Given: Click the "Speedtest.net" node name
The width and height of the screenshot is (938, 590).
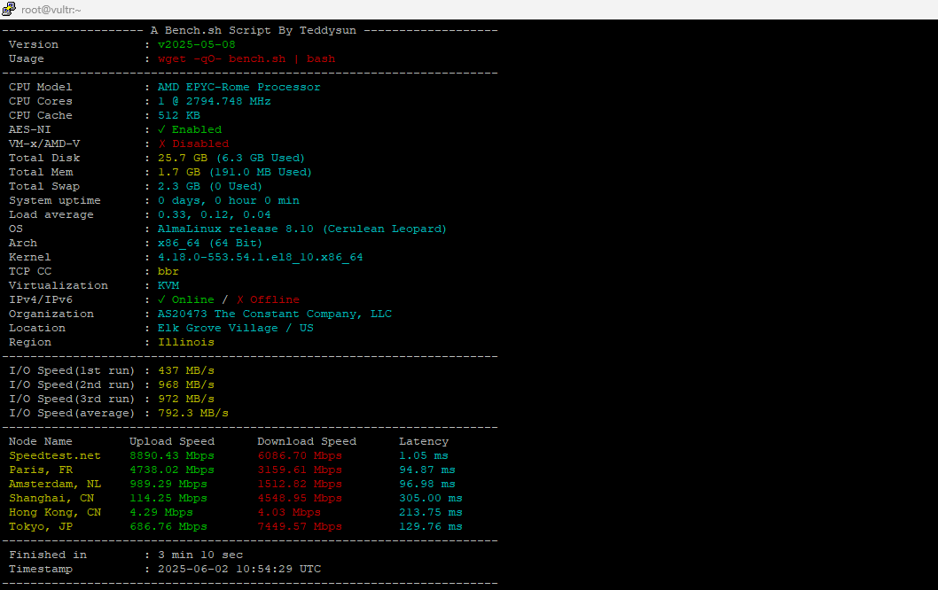Looking at the screenshot, I should [x=55, y=457].
